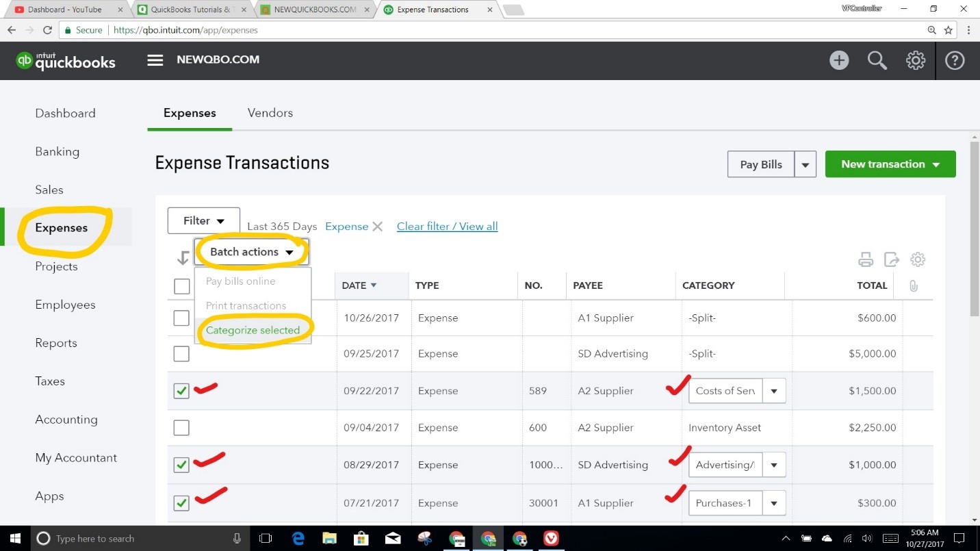Viewport: 980px width, 551px height.
Task: Click the magnifying glass search icon
Action: [877, 60]
